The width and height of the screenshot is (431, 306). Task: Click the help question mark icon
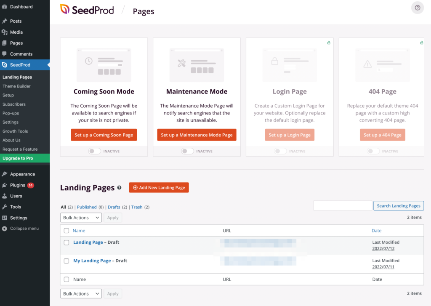(x=417, y=8)
